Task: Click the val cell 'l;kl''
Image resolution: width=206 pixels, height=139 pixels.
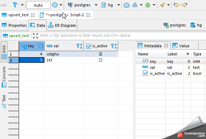Action: [x=64, y=60]
